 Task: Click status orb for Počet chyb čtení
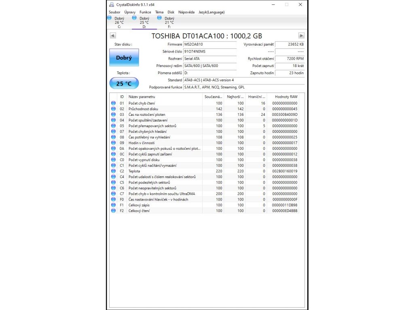click(x=114, y=103)
